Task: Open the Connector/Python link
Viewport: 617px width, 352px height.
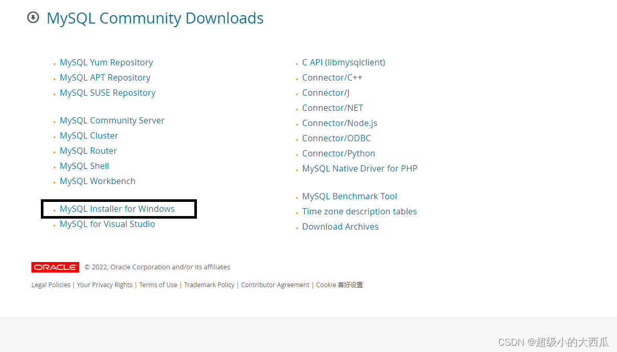Action: [x=338, y=153]
